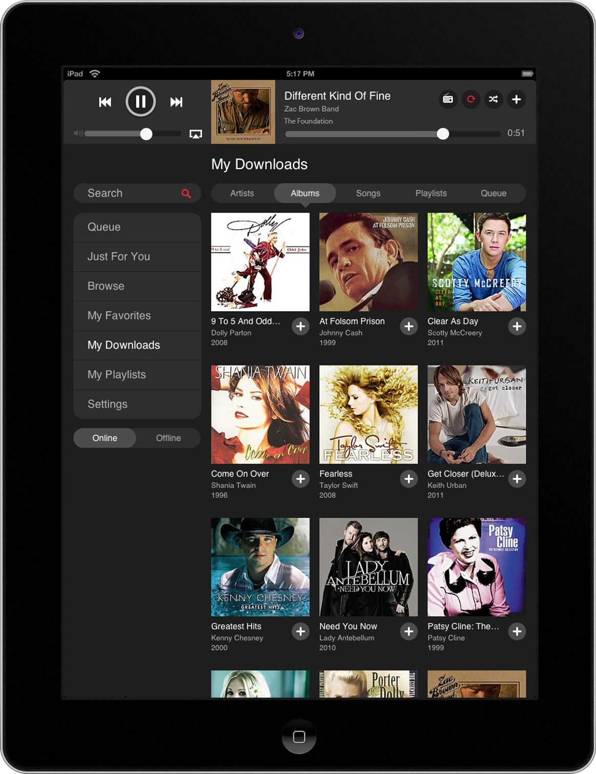This screenshot has height=774, width=596.
Task: Open Queue in the sidebar
Action: pyautogui.click(x=137, y=227)
